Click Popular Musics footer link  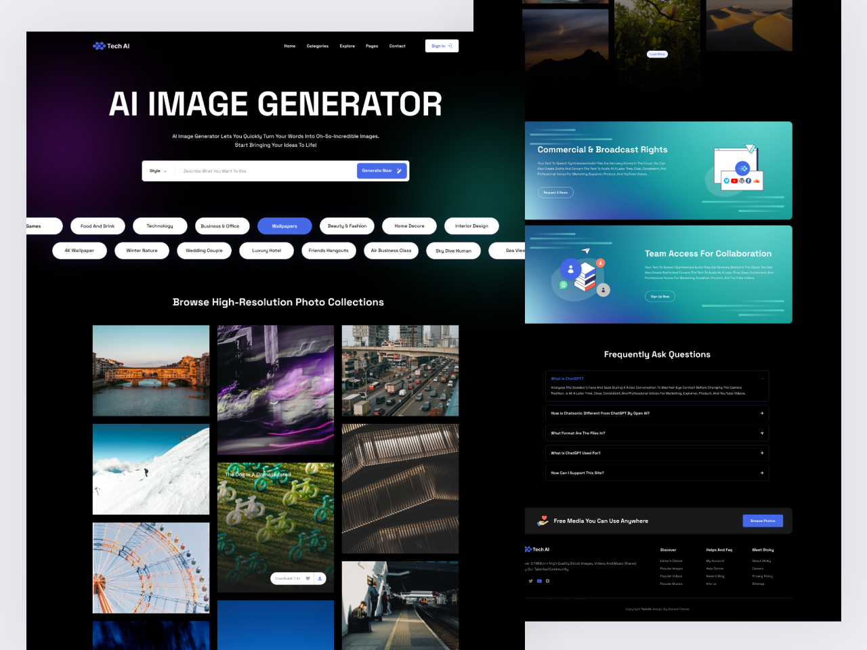671,584
